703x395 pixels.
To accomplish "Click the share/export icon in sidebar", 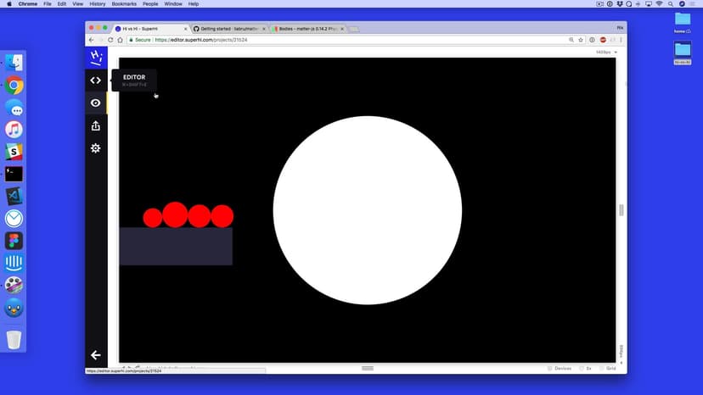I will click(x=95, y=125).
